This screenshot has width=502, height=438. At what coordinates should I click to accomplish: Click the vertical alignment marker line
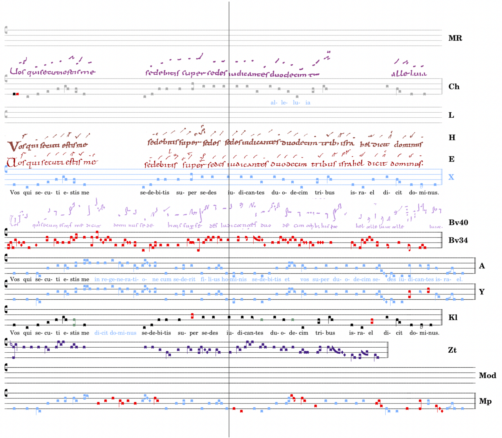(229, 220)
